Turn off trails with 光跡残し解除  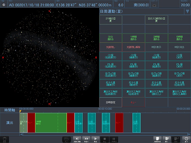(x=133, y=47)
